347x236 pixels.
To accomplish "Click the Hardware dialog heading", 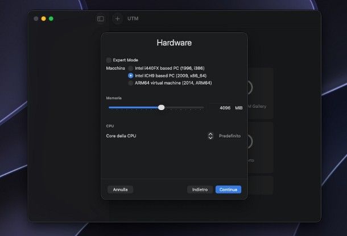I will tap(174, 43).
